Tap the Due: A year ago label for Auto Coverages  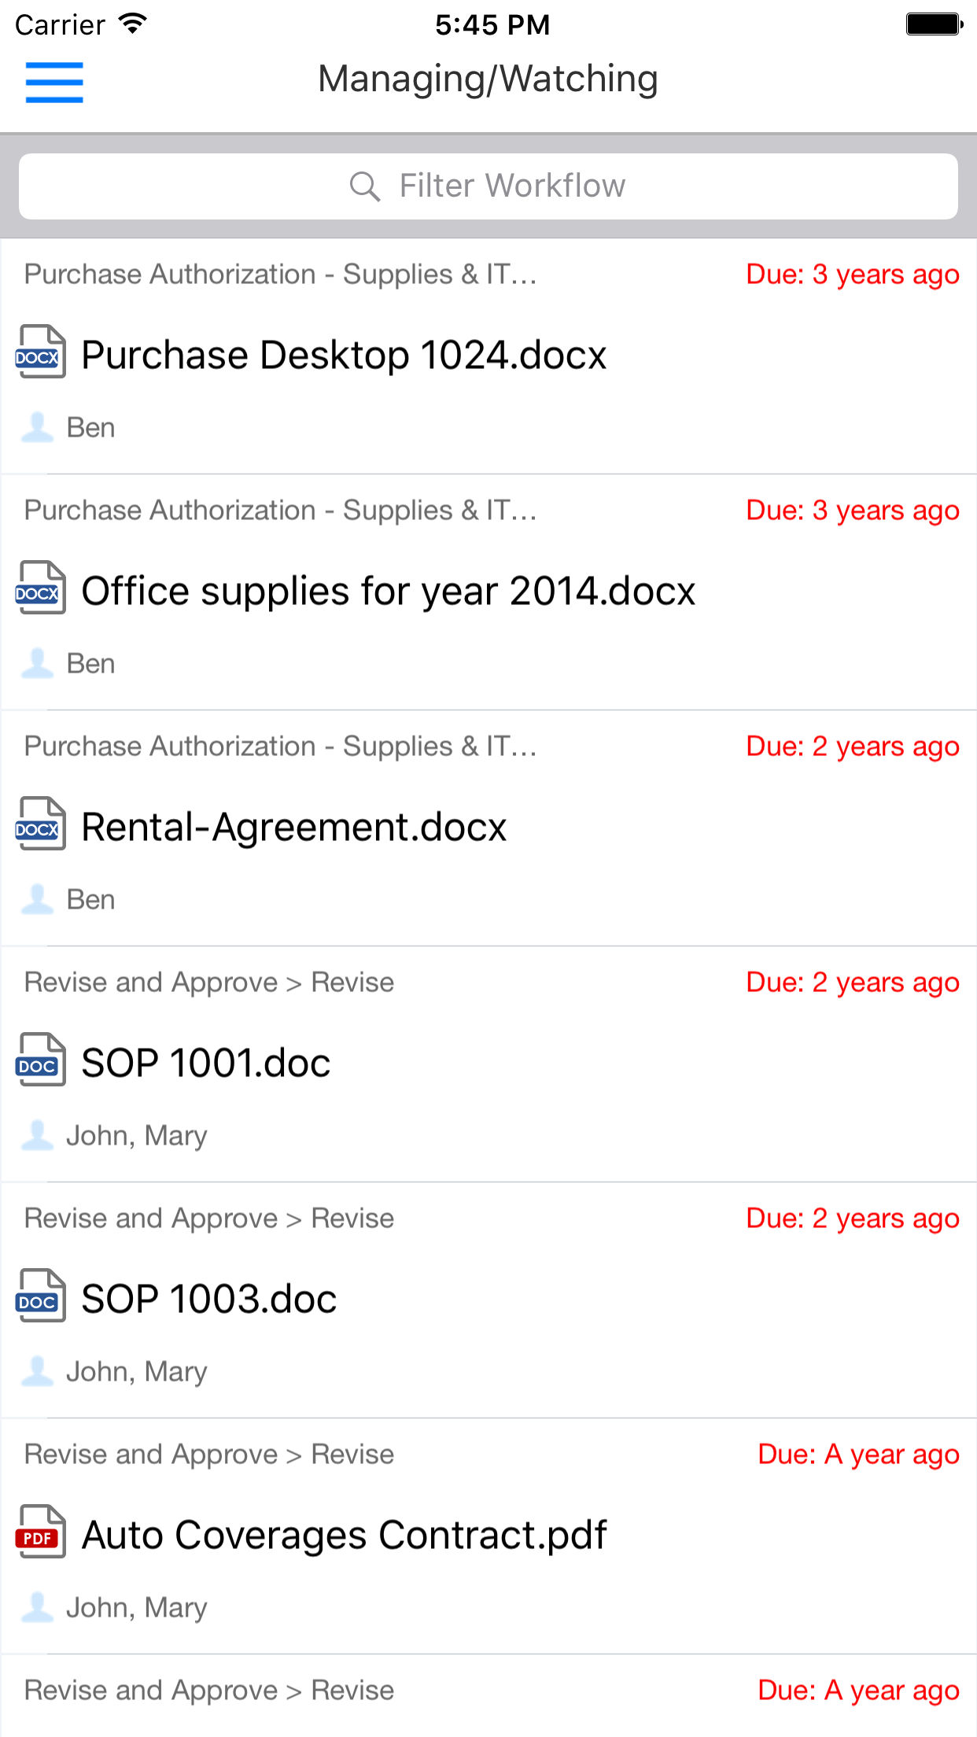click(x=857, y=1454)
